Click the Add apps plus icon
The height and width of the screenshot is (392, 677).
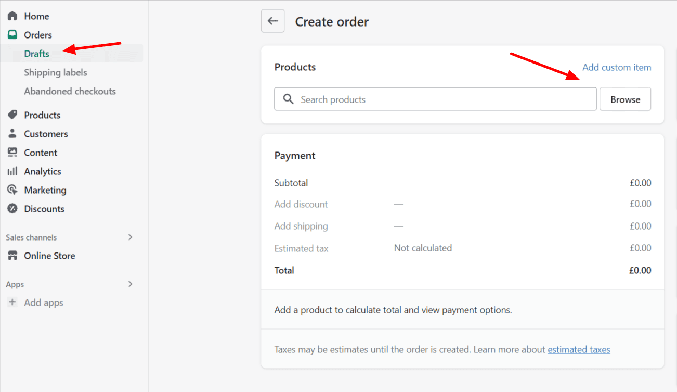pyautogui.click(x=12, y=302)
